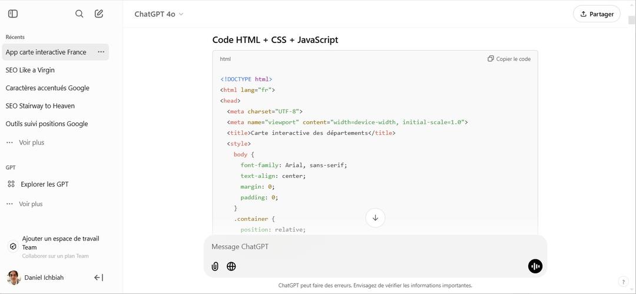Open the Daniel Ichbiah account menu
The image size is (636, 294).
point(44,278)
